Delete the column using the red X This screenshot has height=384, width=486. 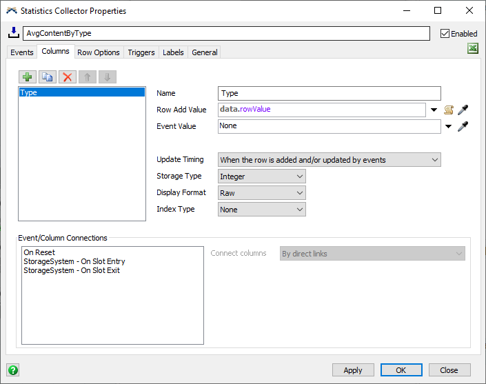coord(67,77)
